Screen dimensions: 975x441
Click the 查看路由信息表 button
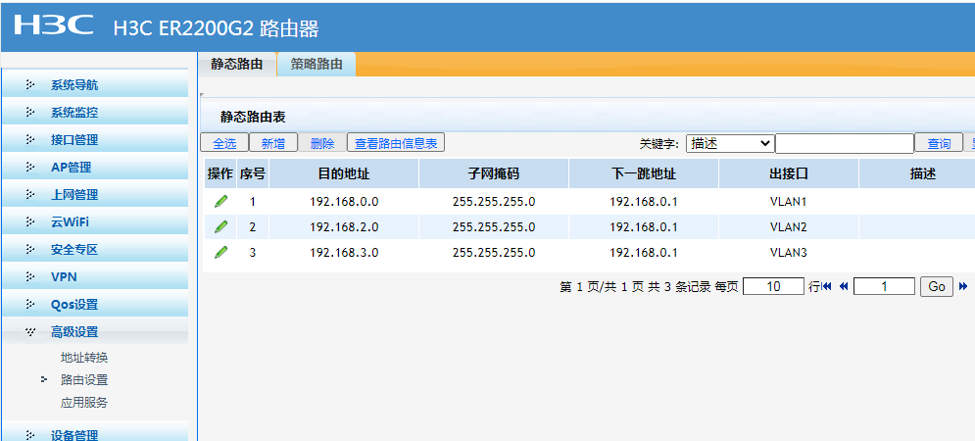coord(396,143)
